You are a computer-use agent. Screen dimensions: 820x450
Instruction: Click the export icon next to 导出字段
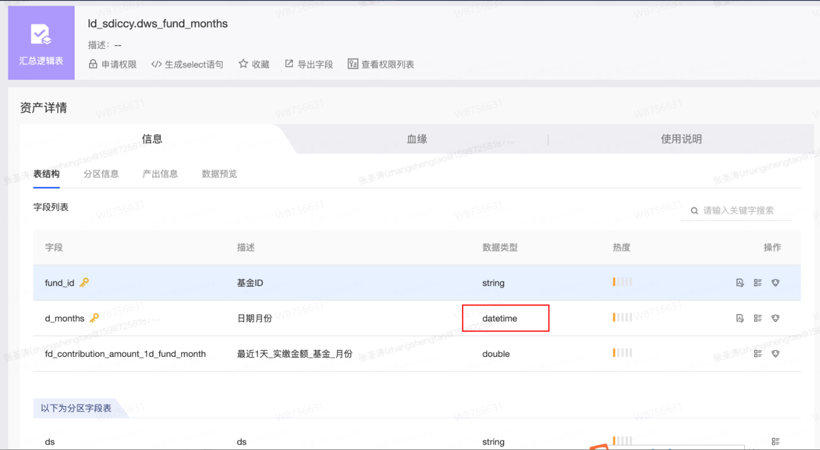click(288, 64)
